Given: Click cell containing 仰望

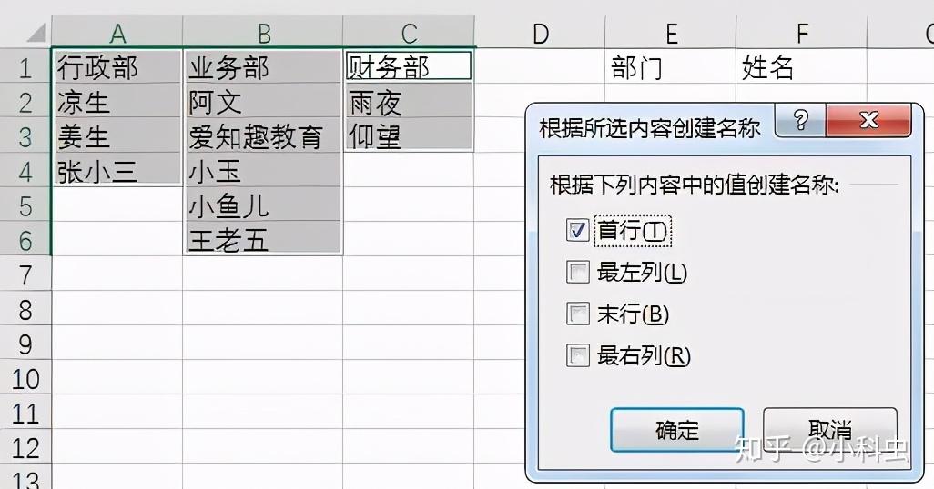Looking at the screenshot, I should coord(409,135).
